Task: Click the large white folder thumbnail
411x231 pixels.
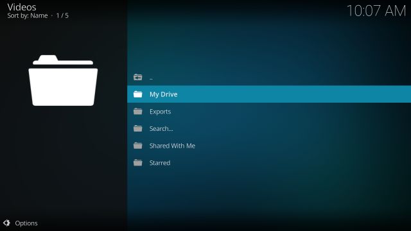Action: click(x=63, y=80)
